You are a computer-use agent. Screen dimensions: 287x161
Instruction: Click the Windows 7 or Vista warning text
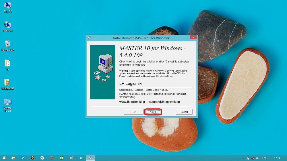click(x=153, y=73)
